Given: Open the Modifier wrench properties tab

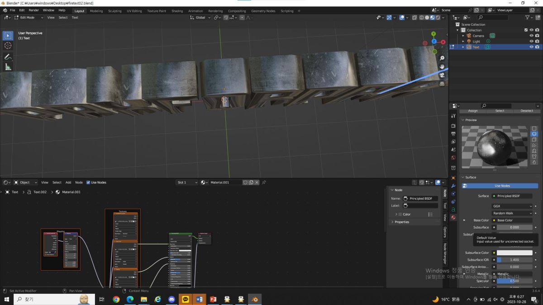Looking at the screenshot, I should click(x=453, y=186).
